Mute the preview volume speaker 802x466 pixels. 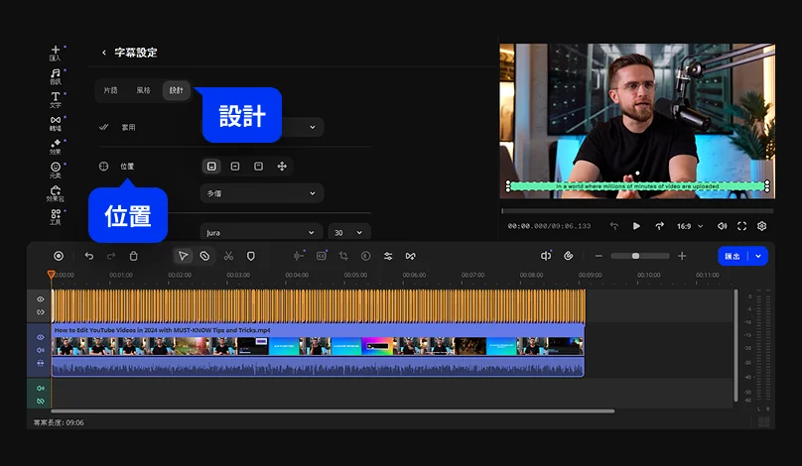coord(722,226)
